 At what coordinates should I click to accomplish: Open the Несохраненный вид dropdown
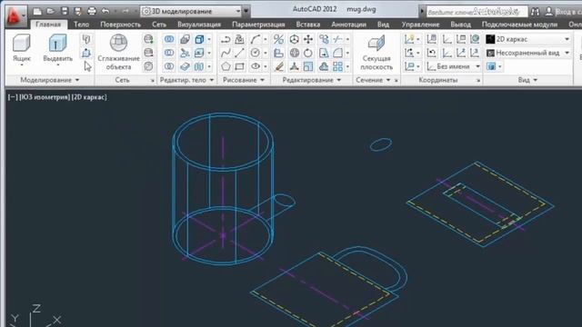pyautogui.click(x=528, y=53)
